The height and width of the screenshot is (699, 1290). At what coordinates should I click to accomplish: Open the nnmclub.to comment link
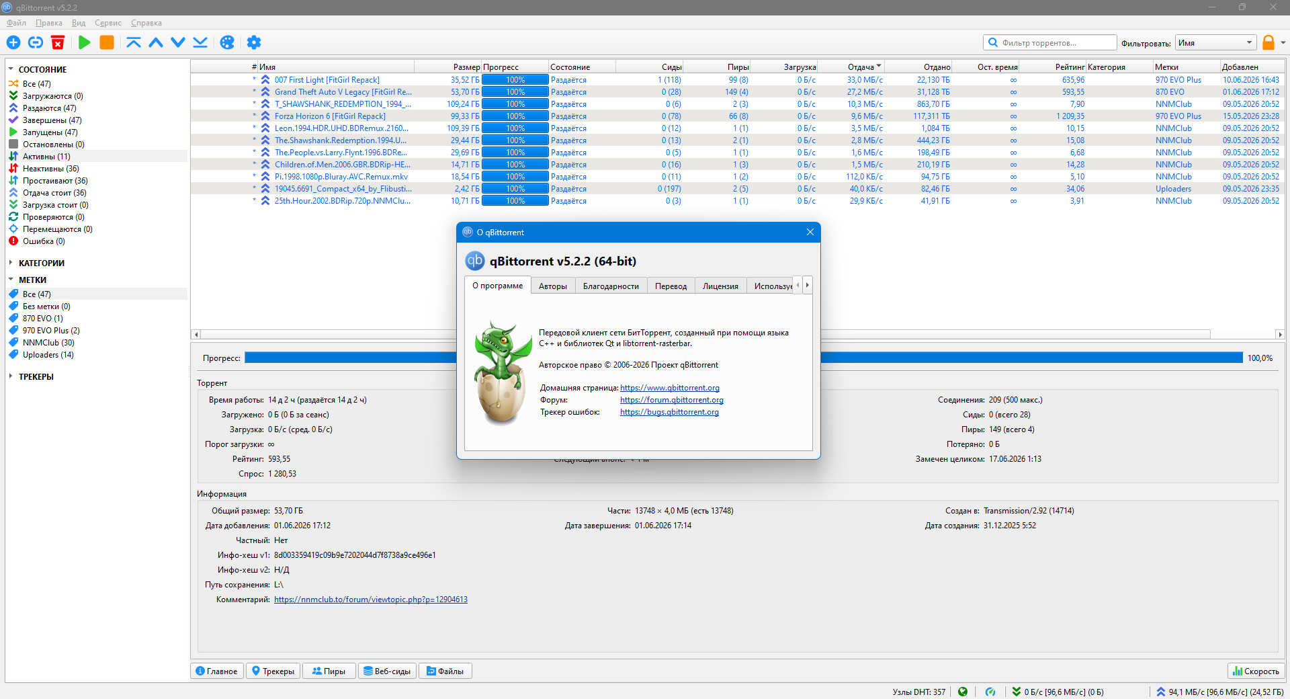[x=370, y=600]
